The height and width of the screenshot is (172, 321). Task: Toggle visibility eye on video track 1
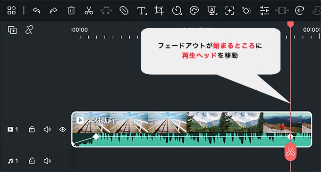(62, 129)
